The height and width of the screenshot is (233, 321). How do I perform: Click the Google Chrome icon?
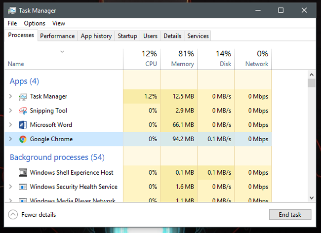pyautogui.click(x=23, y=139)
